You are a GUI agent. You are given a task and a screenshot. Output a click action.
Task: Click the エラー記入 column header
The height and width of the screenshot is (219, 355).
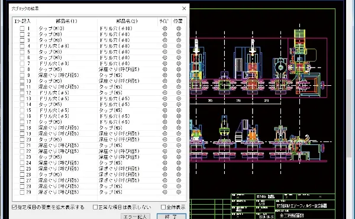coord(22,21)
